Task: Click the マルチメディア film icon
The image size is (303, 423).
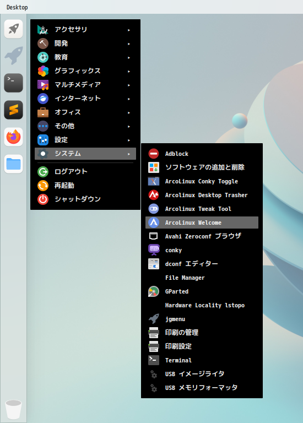Action: [43, 85]
